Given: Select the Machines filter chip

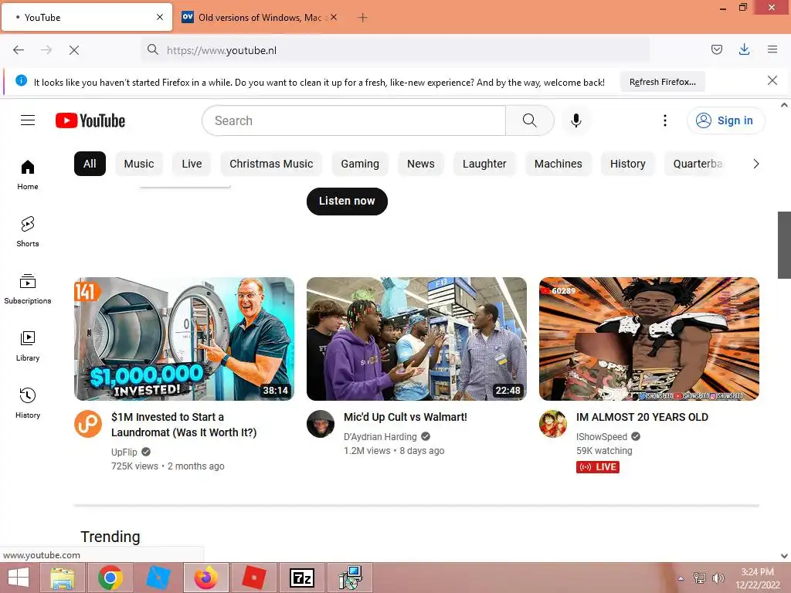Looking at the screenshot, I should pyautogui.click(x=558, y=164).
